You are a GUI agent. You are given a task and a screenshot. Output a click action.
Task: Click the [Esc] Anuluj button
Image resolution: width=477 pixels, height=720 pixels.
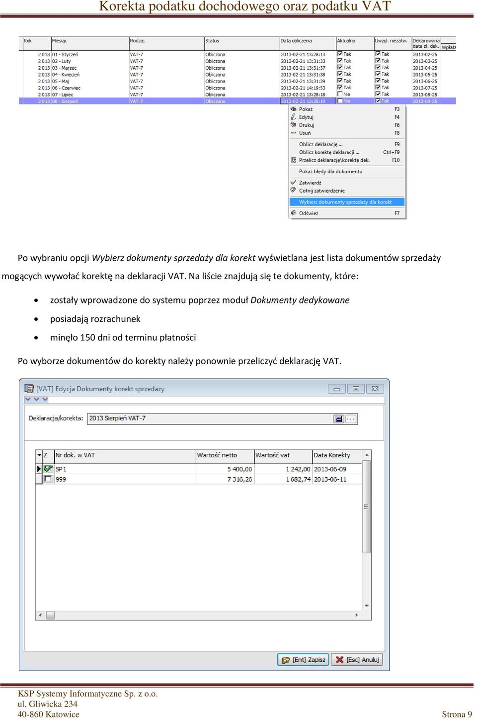click(357, 660)
